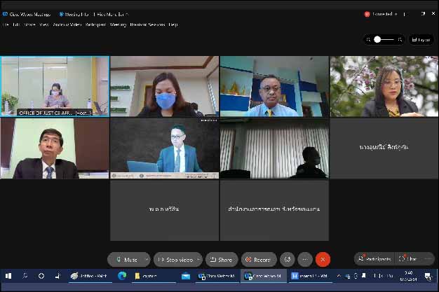Open the Mail app in taskbar
Screen dimensions: 439x292
point(186,276)
